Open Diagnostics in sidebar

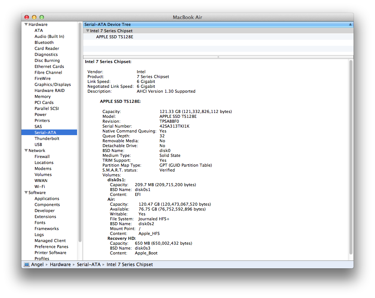click(x=46, y=54)
